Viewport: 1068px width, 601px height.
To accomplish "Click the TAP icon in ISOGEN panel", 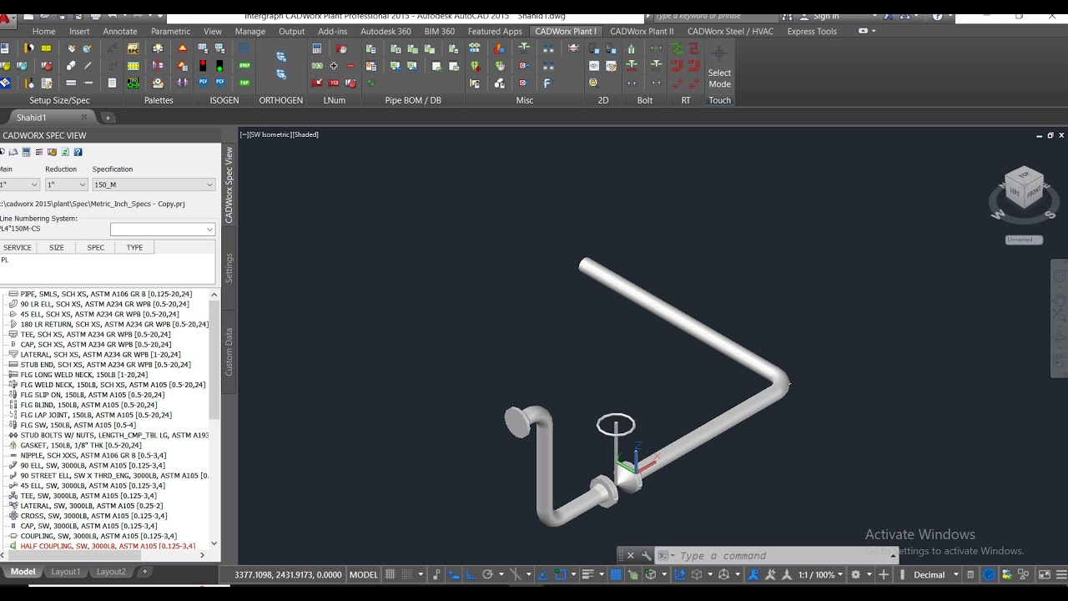I will pyautogui.click(x=244, y=83).
